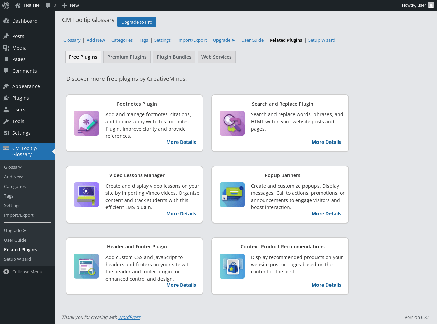Open the Web Services tab
Viewport: 437px width, 324px height.
click(216, 57)
